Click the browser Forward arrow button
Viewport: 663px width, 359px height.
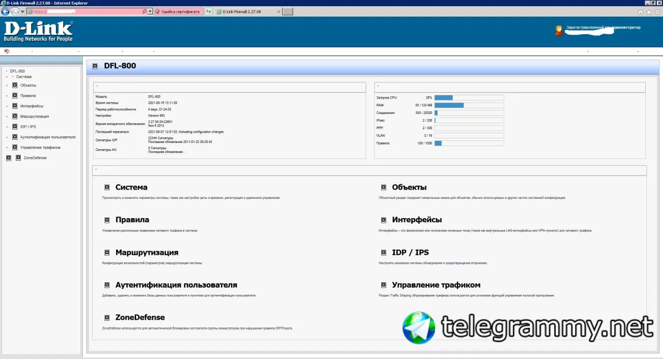tap(15, 11)
